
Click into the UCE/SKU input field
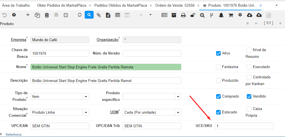[244, 126]
